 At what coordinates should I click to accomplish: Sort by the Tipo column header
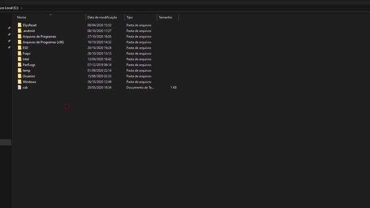pos(129,17)
